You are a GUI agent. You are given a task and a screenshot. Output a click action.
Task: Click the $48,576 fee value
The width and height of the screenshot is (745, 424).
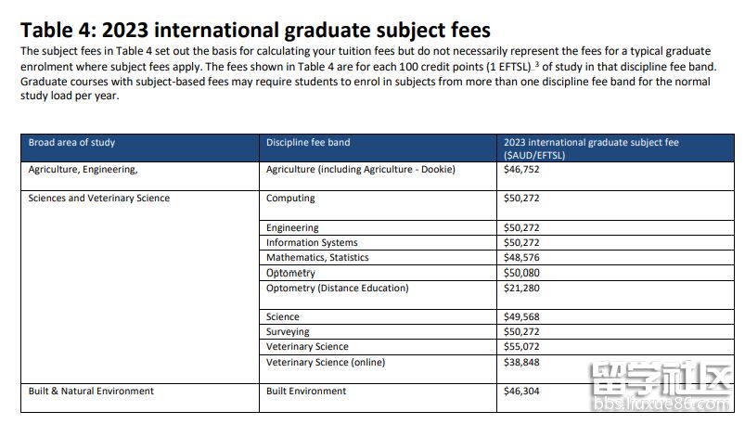click(520, 257)
